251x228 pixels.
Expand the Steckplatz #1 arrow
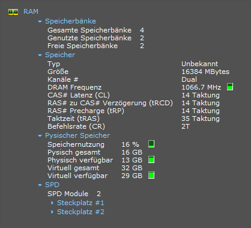click(52, 203)
